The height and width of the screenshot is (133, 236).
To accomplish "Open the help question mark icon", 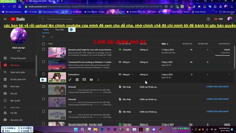I will (x=208, y=19).
